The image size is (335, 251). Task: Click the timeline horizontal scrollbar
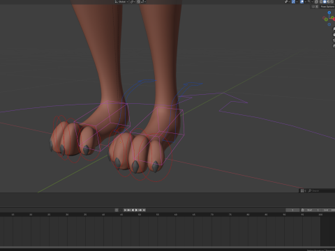(x=167, y=248)
